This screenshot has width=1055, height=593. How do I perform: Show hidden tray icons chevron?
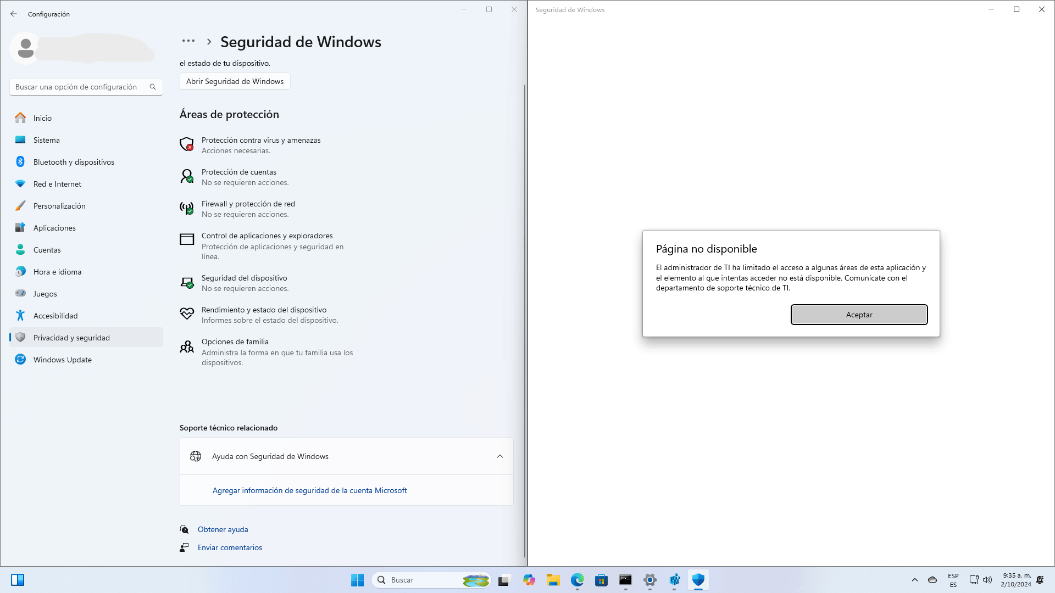tap(915, 580)
